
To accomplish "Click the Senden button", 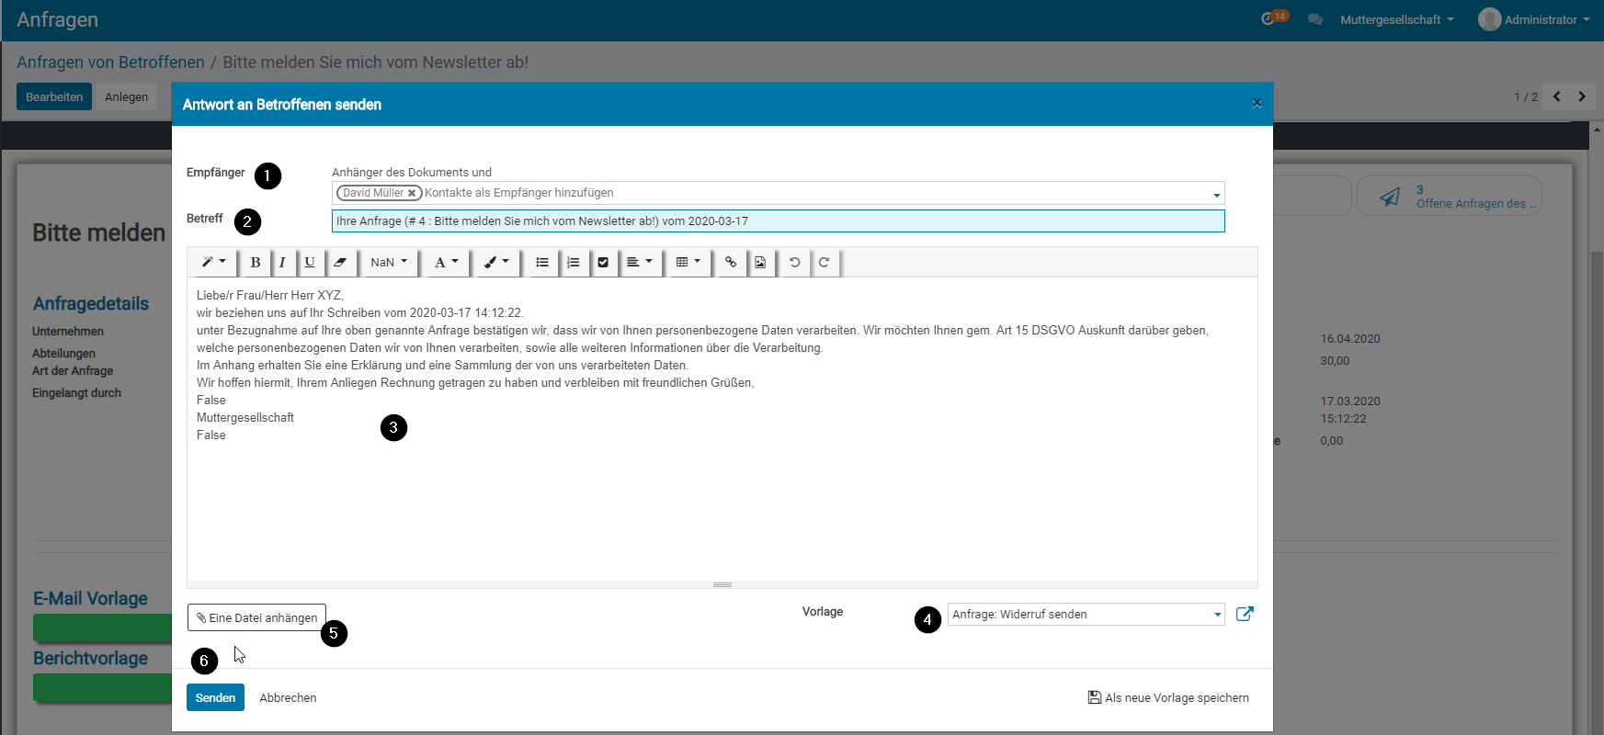I will click(x=215, y=697).
